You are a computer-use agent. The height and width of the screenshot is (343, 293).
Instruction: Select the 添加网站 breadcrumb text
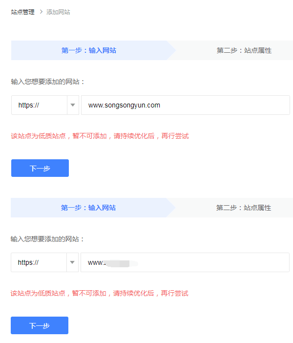click(58, 12)
